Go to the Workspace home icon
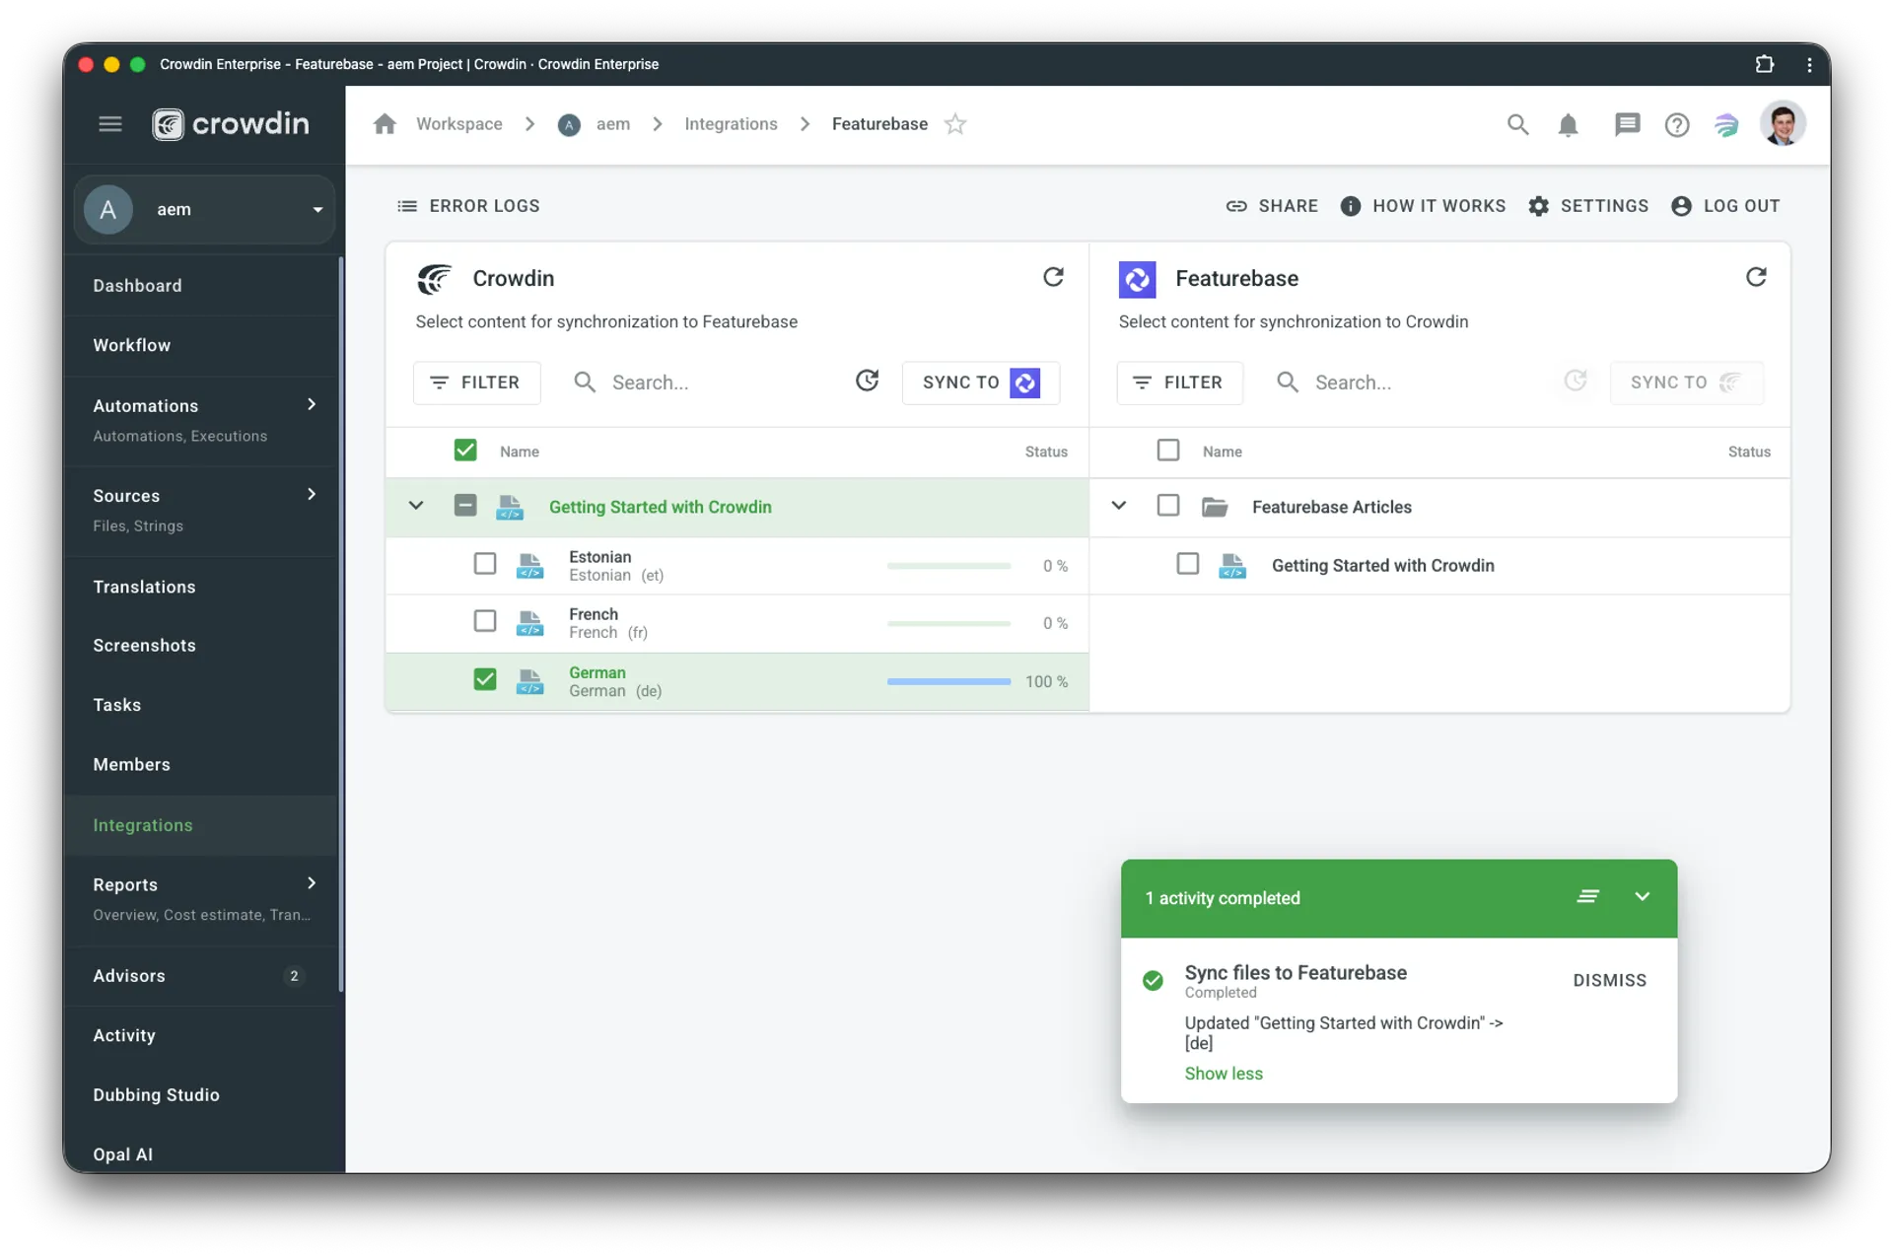Screen dimensions: 1893x1256 [x=385, y=124]
